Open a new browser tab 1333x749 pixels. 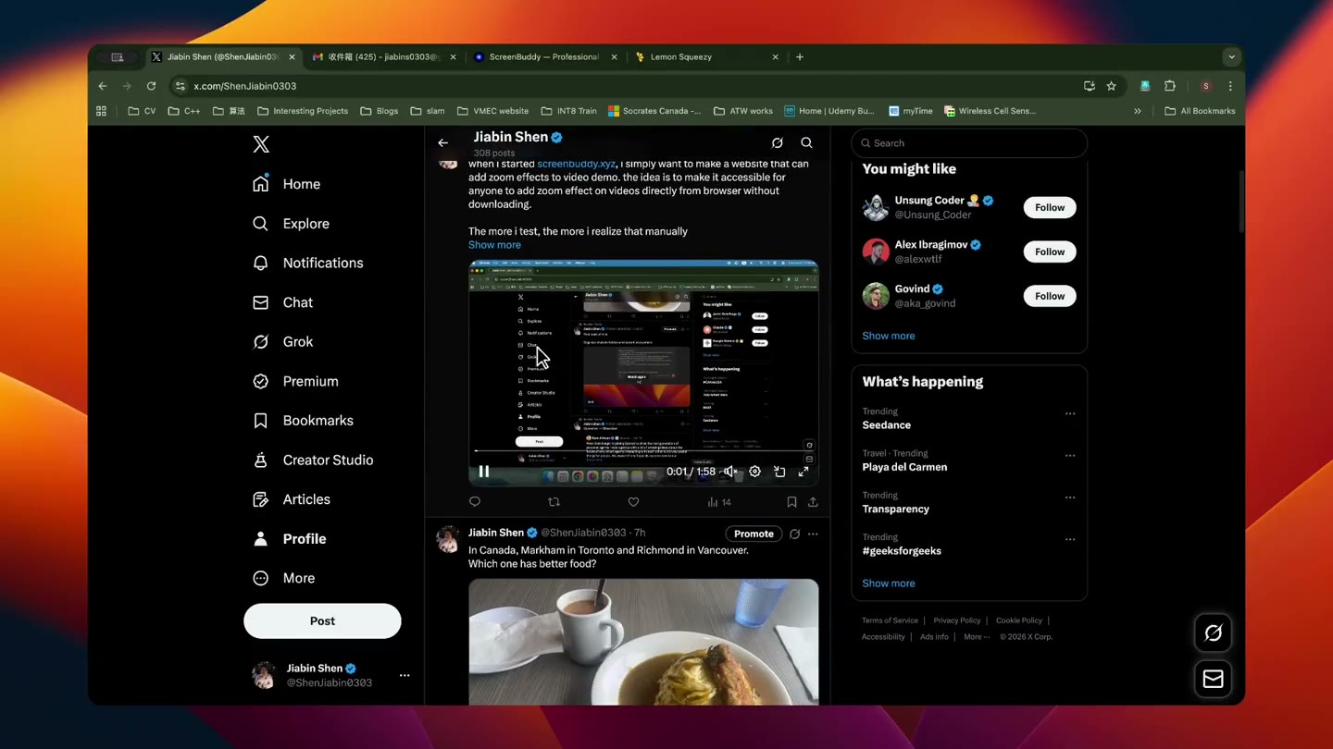[x=800, y=56]
